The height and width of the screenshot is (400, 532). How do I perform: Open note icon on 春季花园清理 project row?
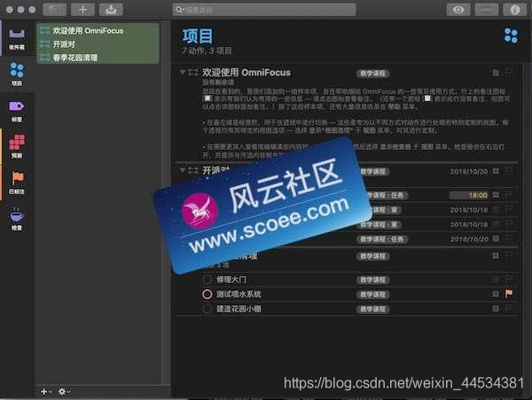[x=496, y=255]
